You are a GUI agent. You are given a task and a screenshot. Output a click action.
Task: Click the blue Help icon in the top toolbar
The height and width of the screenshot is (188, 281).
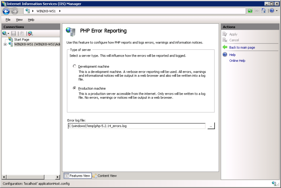click(x=272, y=11)
